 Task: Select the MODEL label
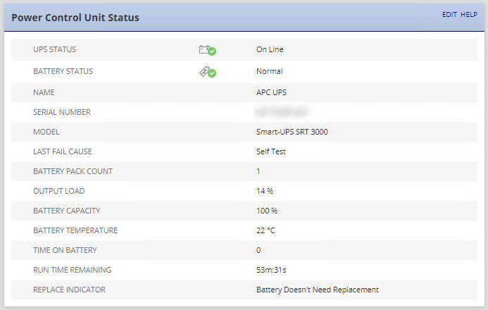click(x=46, y=132)
